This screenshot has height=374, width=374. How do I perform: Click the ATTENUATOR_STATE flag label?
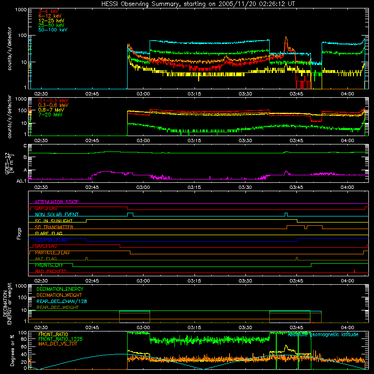click(57, 202)
